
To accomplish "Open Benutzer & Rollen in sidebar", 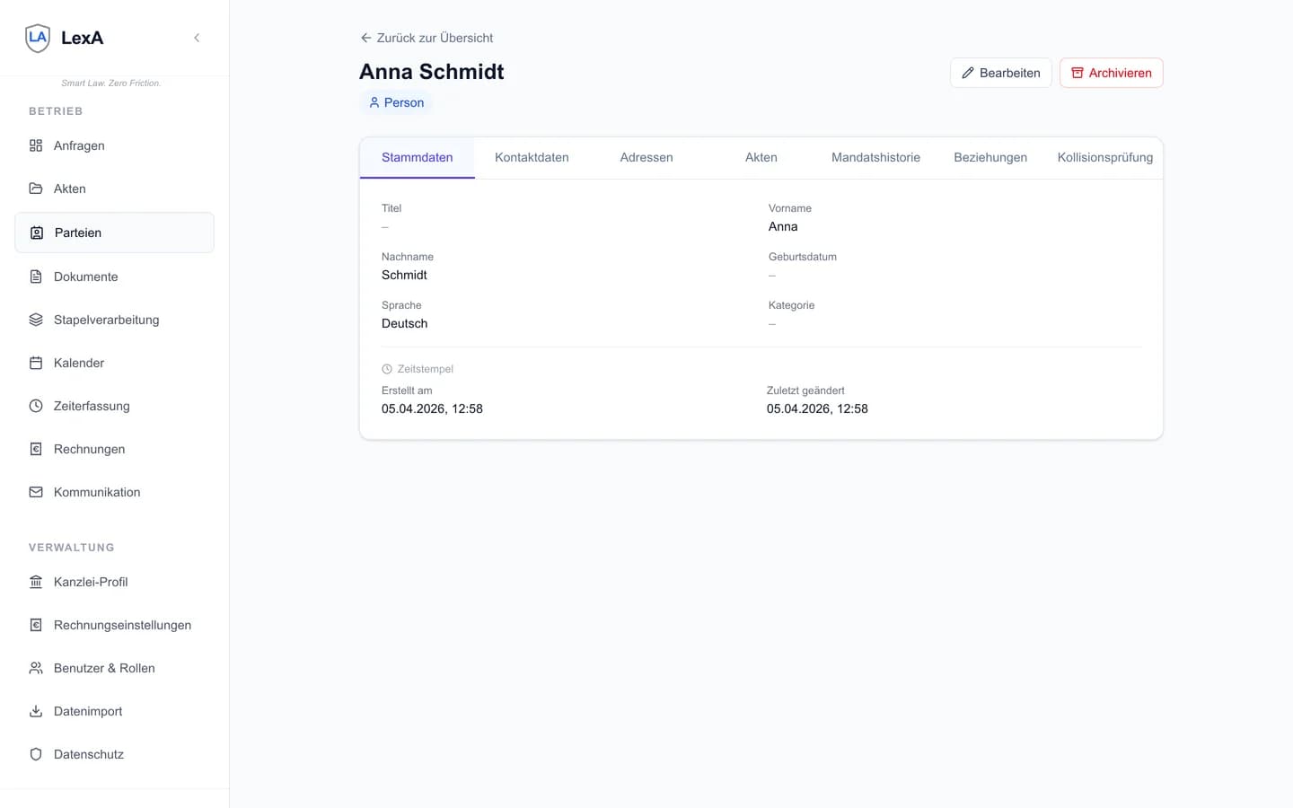I will (104, 668).
